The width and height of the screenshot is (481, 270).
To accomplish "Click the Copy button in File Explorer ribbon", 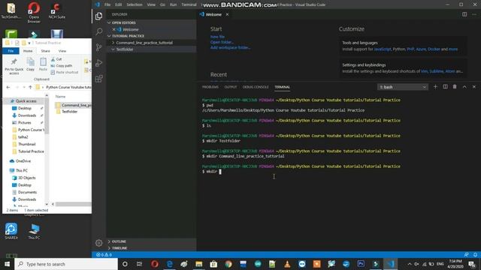I will 30,64.
